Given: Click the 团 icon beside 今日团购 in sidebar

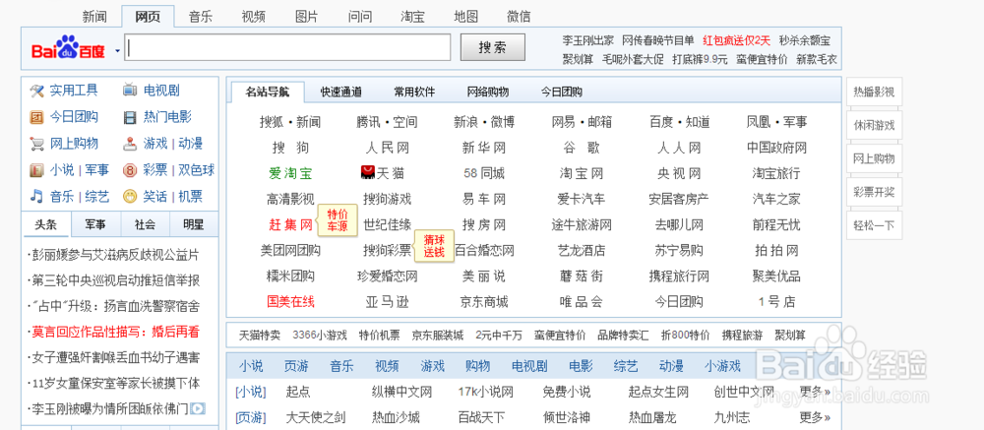Looking at the screenshot, I should tap(37, 117).
